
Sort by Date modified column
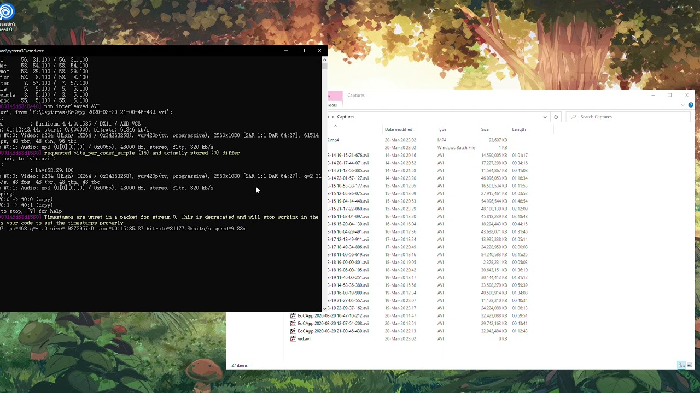398,129
